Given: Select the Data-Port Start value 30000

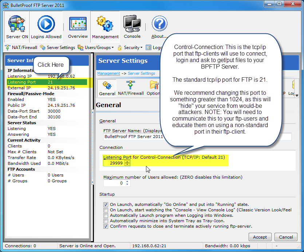Looking at the screenshot, I should (x=54, y=111).
